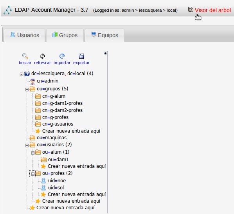Select the ou=alum (1) entry
This screenshot has width=234, height=214.
[x=56, y=152]
